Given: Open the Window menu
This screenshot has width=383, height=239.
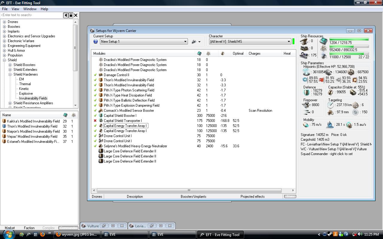Looking at the screenshot, I should coord(30,9).
